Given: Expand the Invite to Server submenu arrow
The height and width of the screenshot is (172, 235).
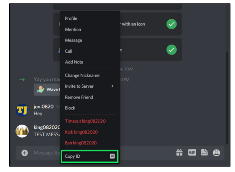Looking at the screenshot, I should coord(112,86).
